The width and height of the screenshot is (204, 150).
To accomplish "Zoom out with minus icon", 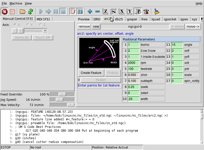I will (97, 12).
